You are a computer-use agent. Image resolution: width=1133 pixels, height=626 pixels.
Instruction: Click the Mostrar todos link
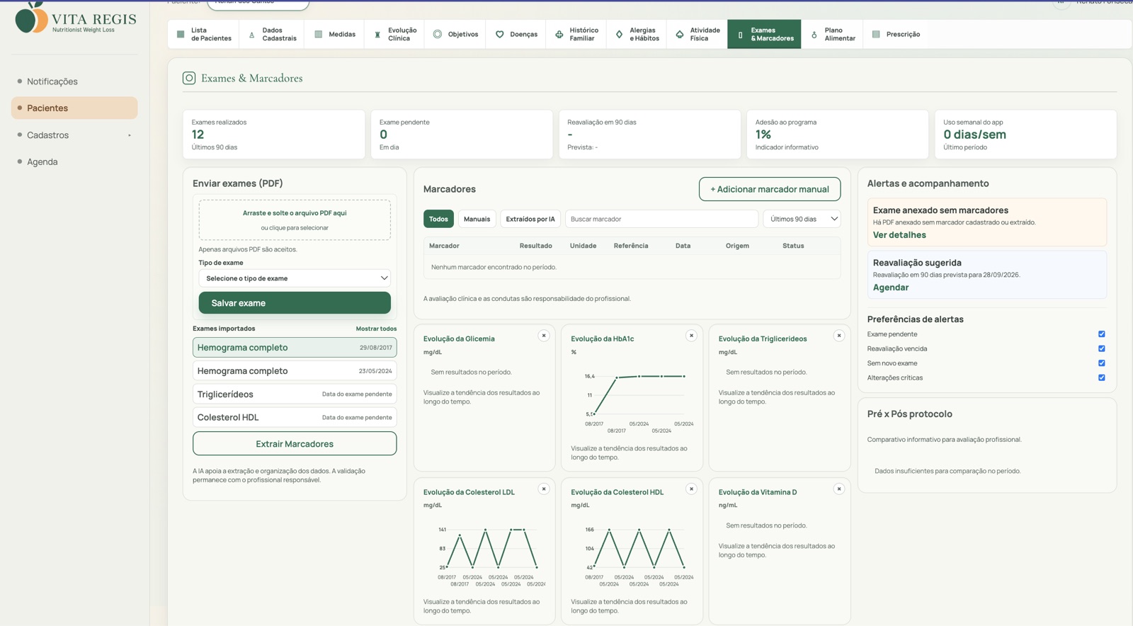tap(376, 329)
